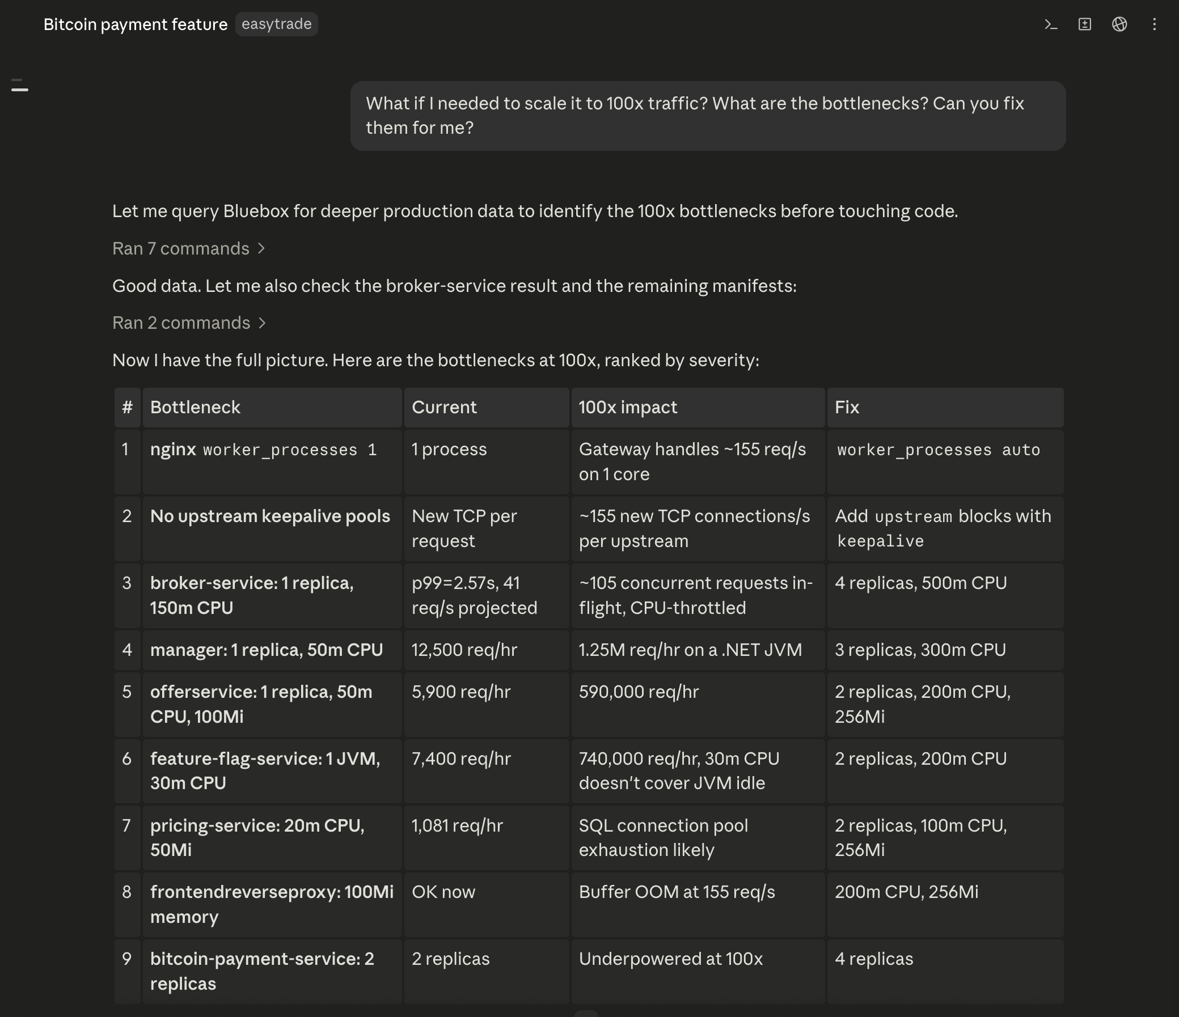Click 'Add upstream blocks with keepalive' cell

(945, 528)
